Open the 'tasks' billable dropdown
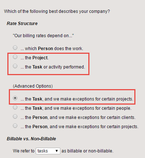Image resolution: width=145 pixels, height=158 pixels. tap(48, 151)
